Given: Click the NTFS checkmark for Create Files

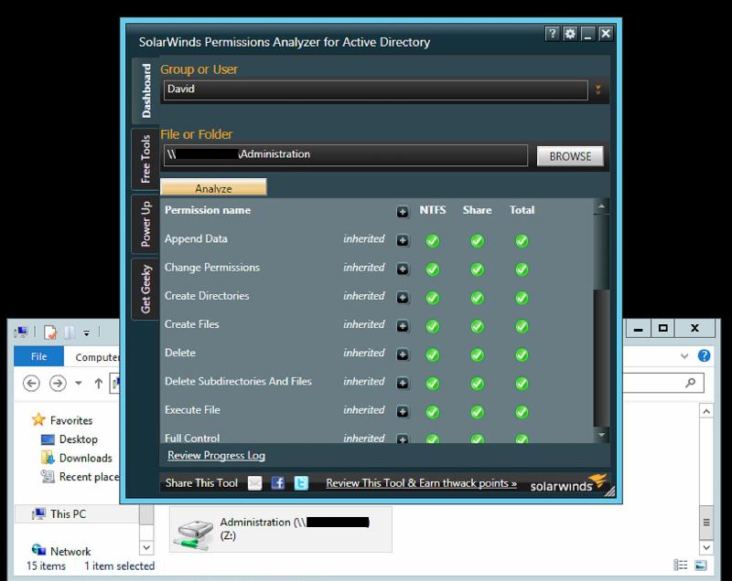Looking at the screenshot, I should coord(432,326).
